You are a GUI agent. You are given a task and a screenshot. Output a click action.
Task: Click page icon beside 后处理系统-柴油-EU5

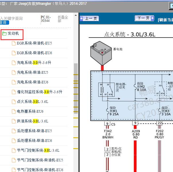14,131
